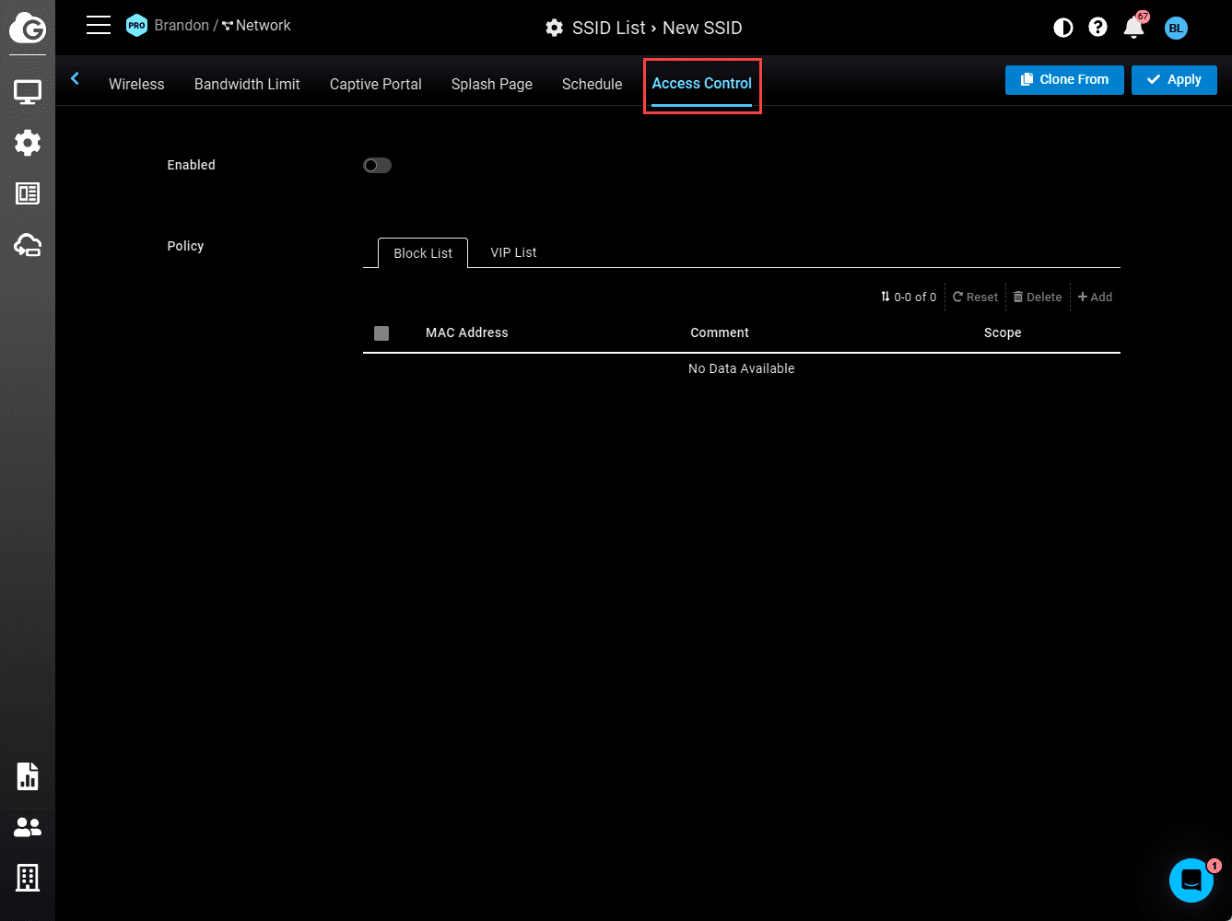Click the PRO badge icon

point(136,26)
